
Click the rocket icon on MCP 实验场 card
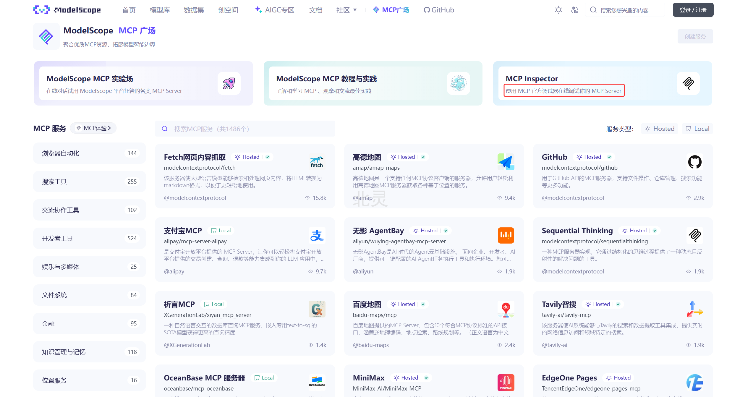click(229, 84)
